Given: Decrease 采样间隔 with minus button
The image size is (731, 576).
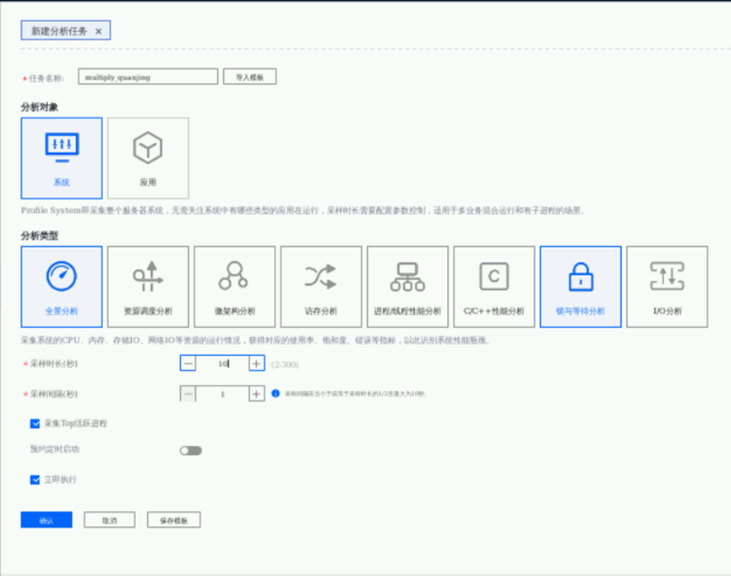Looking at the screenshot, I should [x=188, y=394].
